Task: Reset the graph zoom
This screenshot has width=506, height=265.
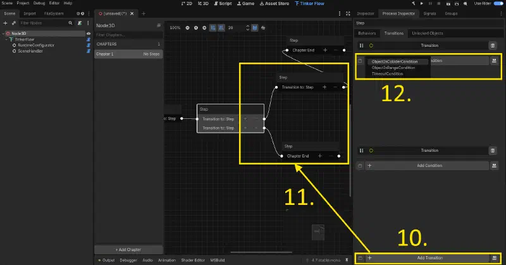Action: click(x=196, y=28)
